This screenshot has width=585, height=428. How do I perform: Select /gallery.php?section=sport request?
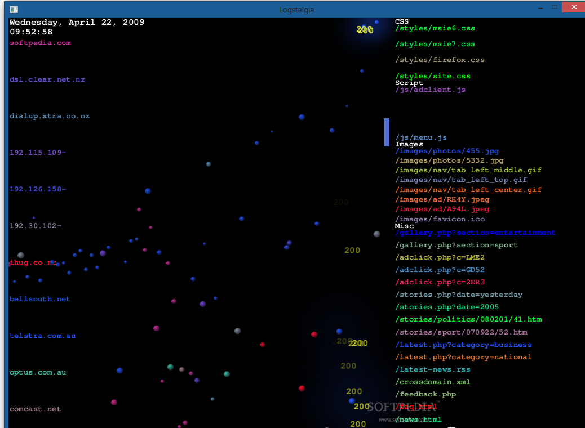tap(456, 245)
